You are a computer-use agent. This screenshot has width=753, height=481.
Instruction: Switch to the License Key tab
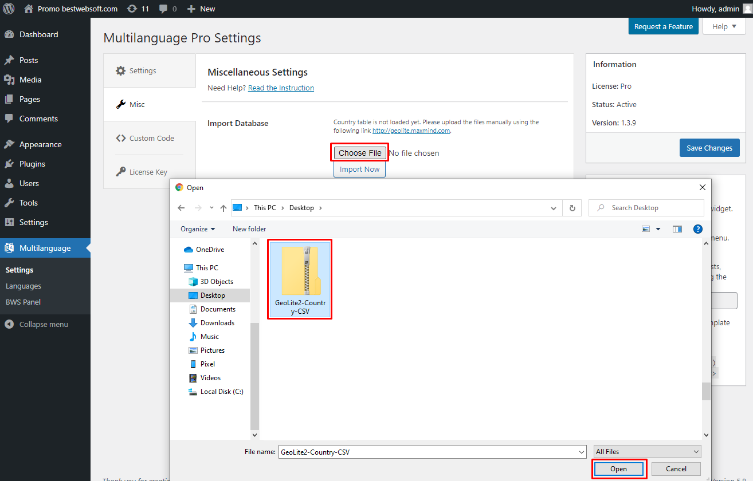pyautogui.click(x=150, y=172)
